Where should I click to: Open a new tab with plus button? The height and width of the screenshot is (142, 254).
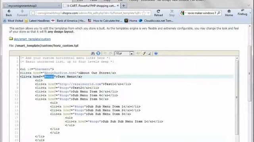click(123, 6)
